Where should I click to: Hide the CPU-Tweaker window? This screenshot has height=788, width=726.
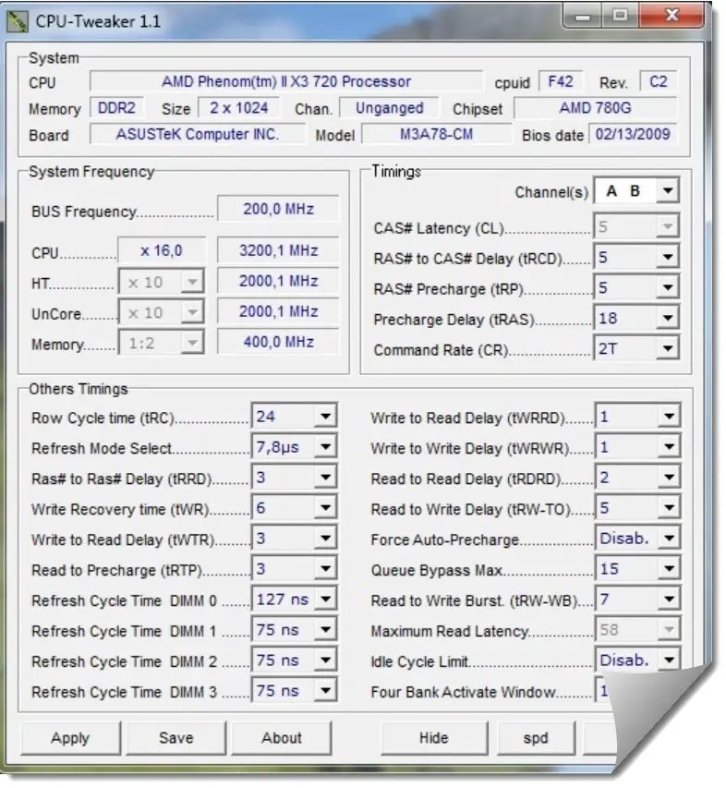tap(434, 738)
